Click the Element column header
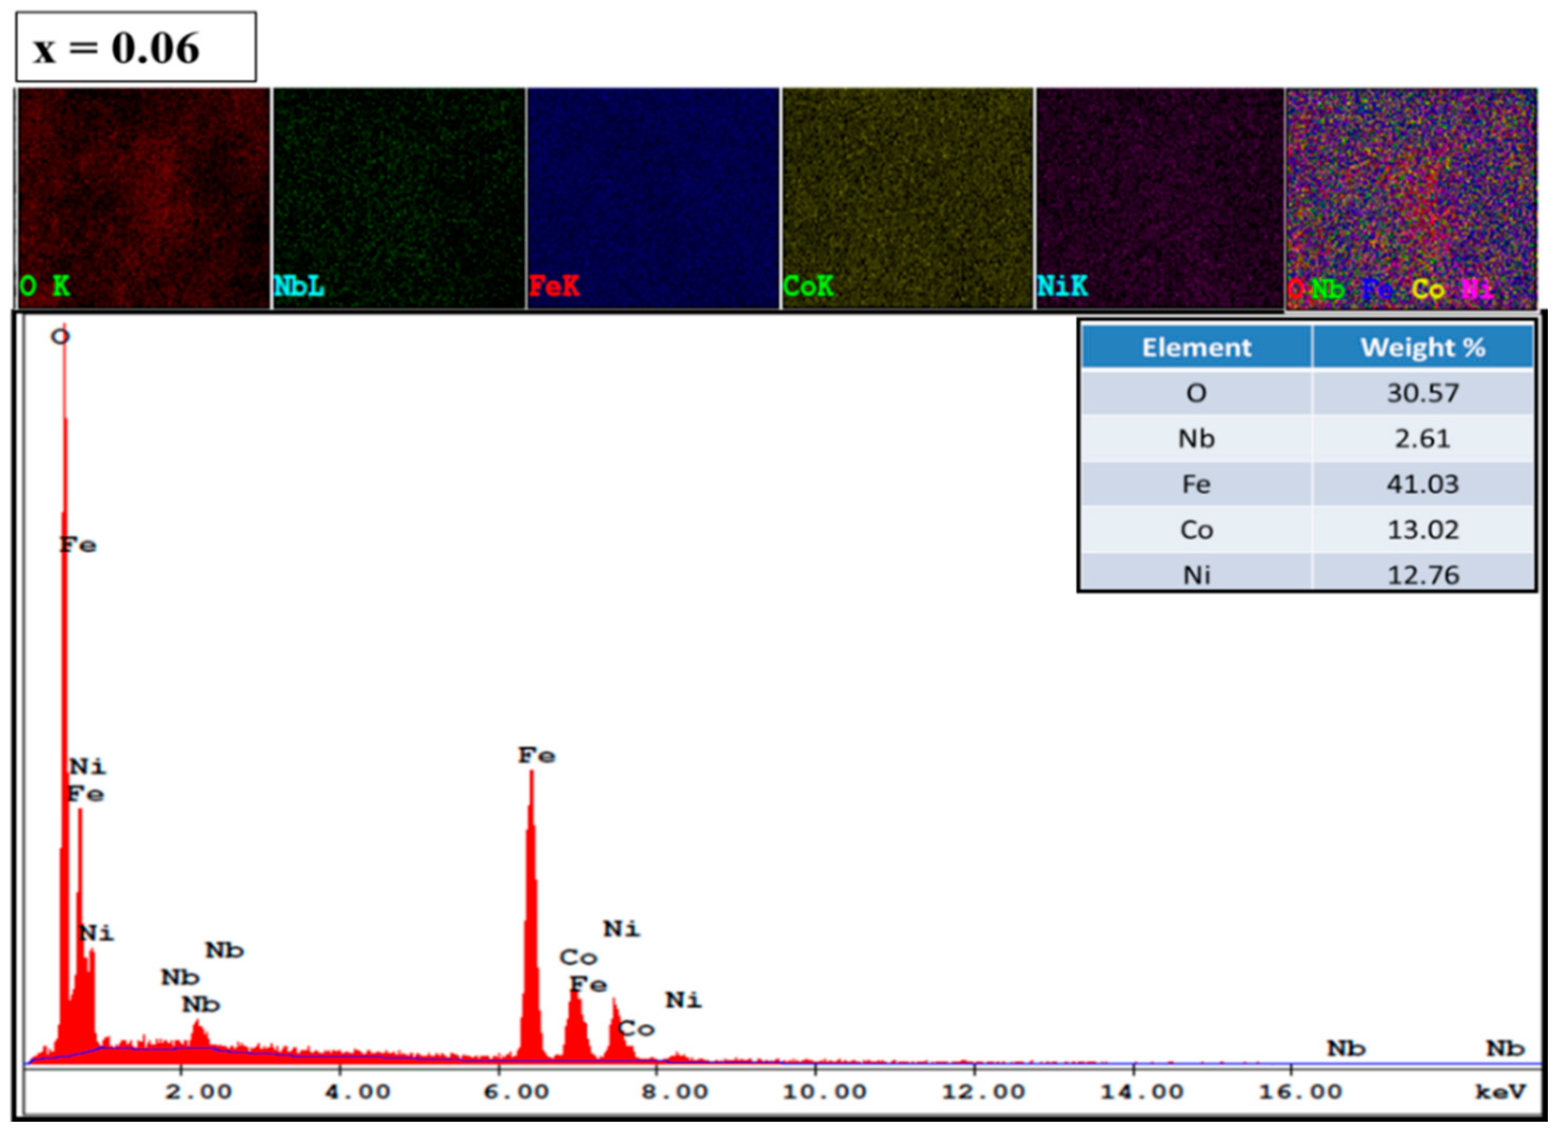 1196,348
